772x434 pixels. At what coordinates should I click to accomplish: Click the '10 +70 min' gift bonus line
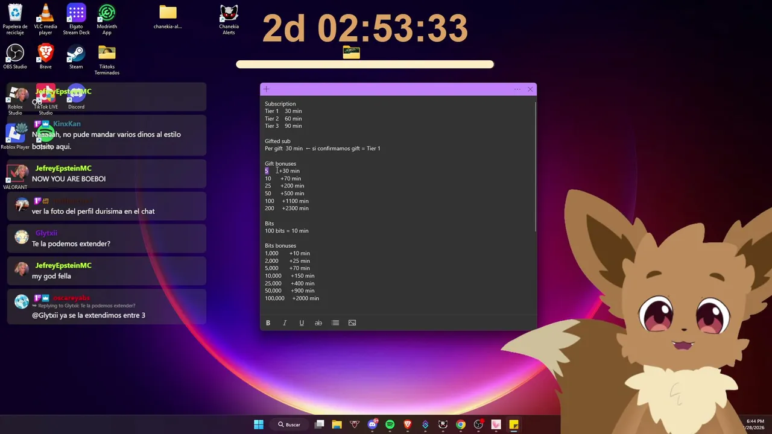[283, 178]
